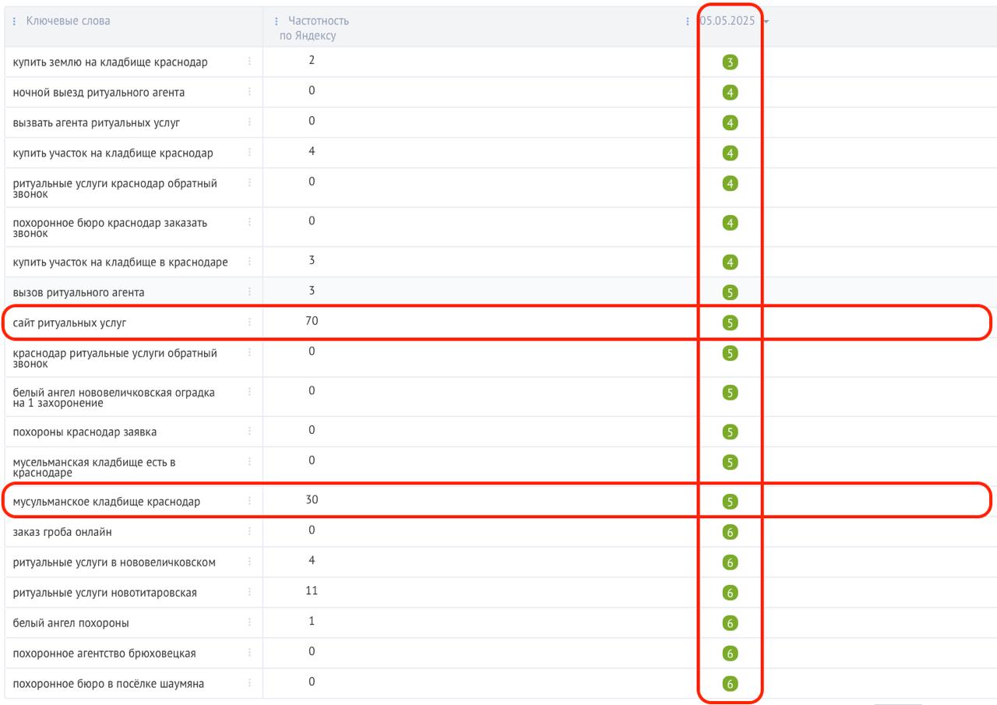The image size is (997, 705).
Task: Click position badge in "сайт ритуальных услуг" row
Action: [730, 323]
